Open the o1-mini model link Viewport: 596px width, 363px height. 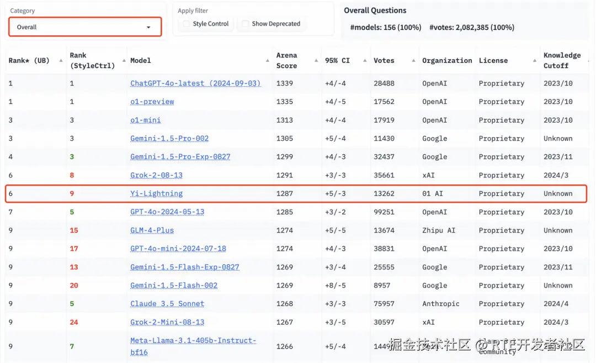146,120
